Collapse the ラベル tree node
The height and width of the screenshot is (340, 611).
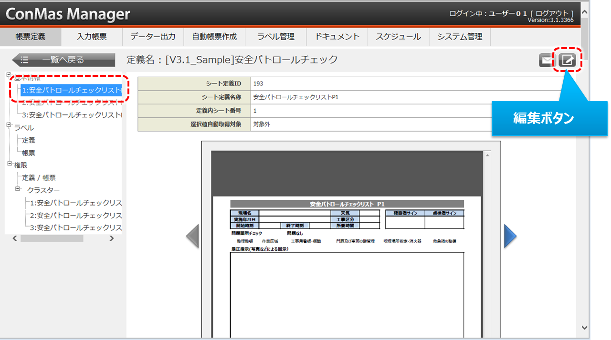[9, 125]
